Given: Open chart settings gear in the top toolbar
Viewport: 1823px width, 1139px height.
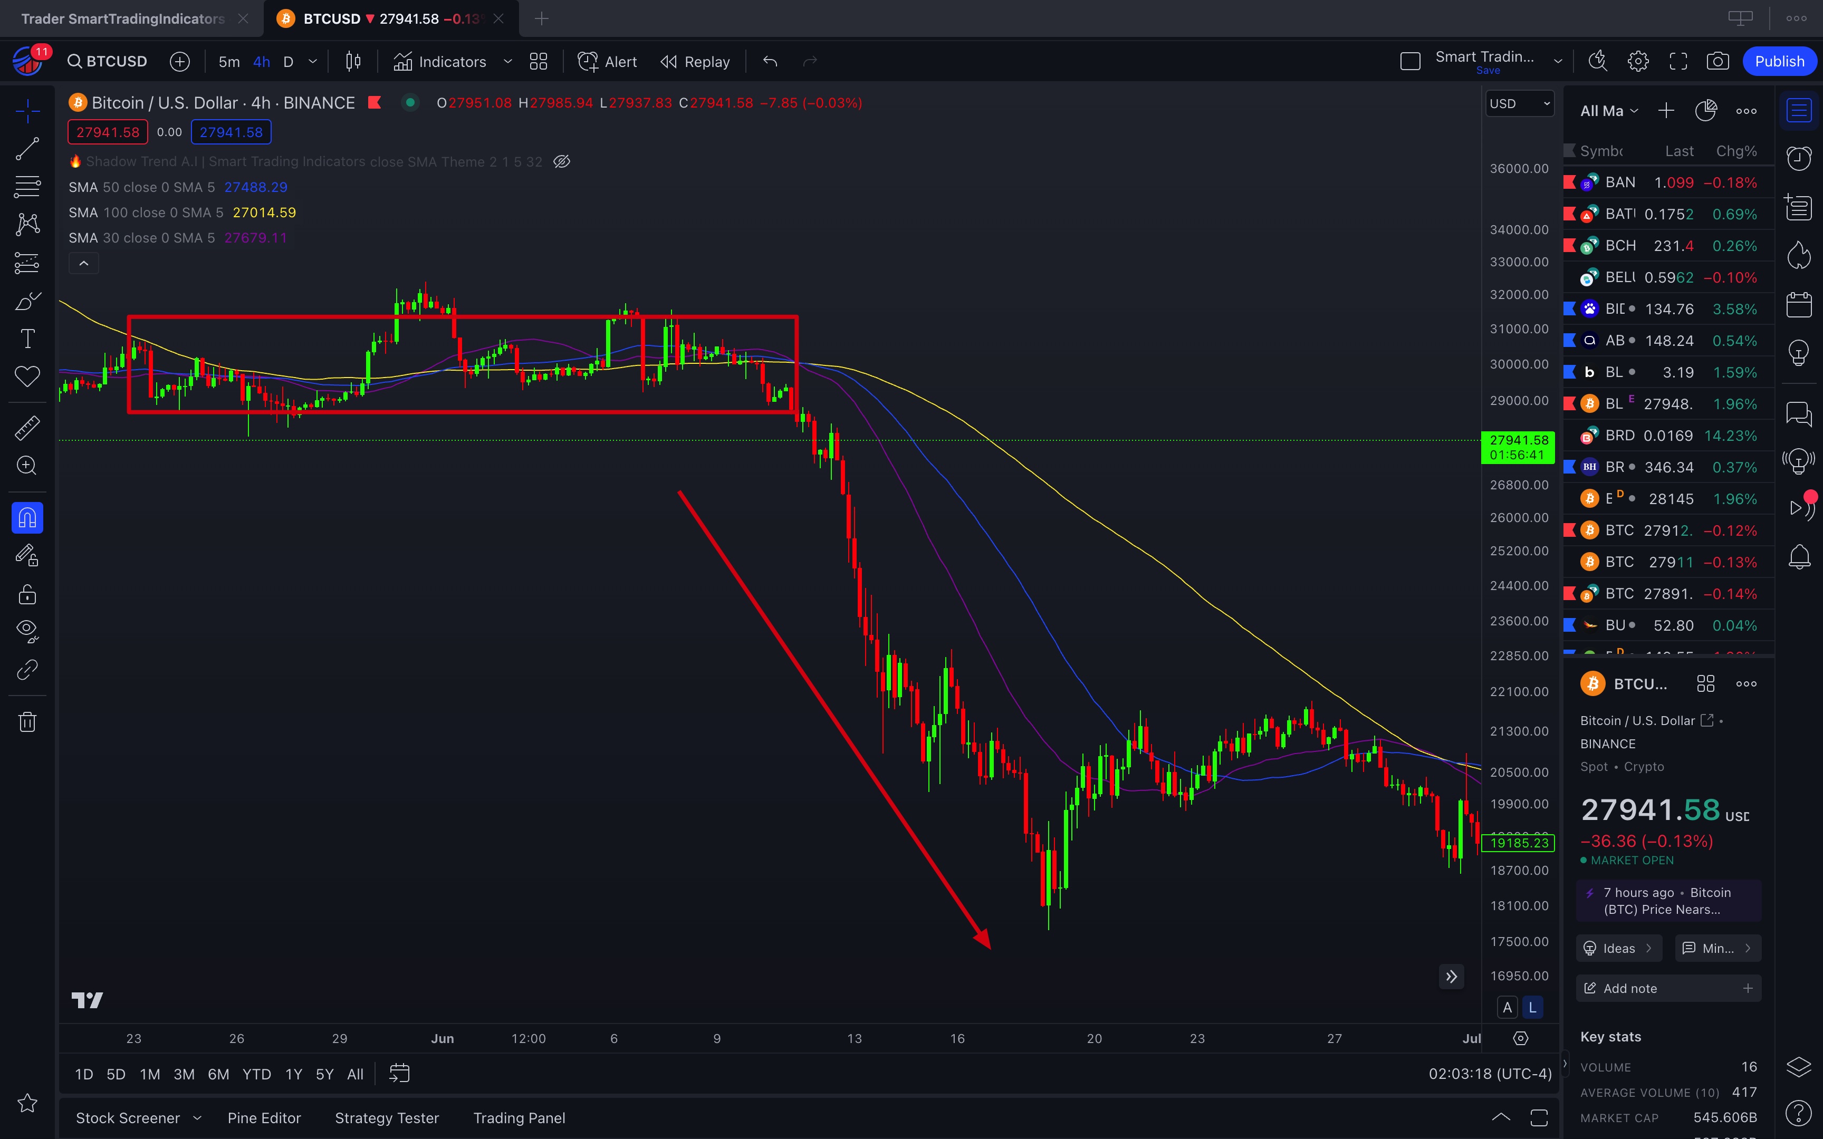Looking at the screenshot, I should tap(1638, 61).
